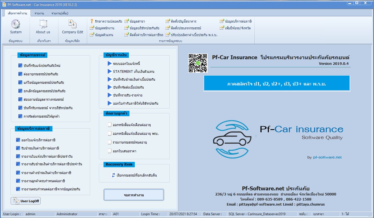This screenshot has height=218, width=374.
Task: Open ยกเลิกข้อมูลกรมธรรม์ประกันภัย menu entry
Action: (42, 91)
